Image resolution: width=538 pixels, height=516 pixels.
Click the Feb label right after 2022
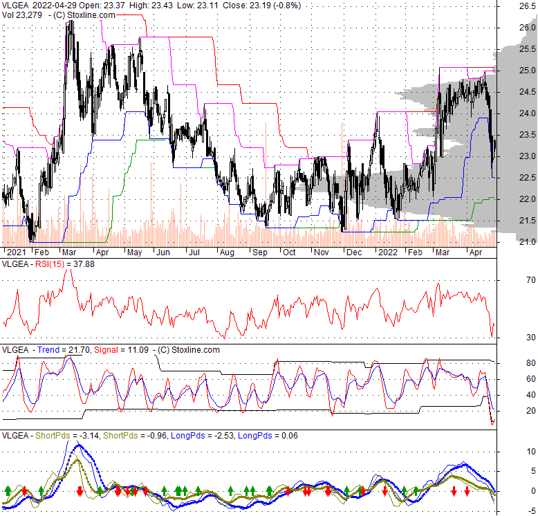415,252
